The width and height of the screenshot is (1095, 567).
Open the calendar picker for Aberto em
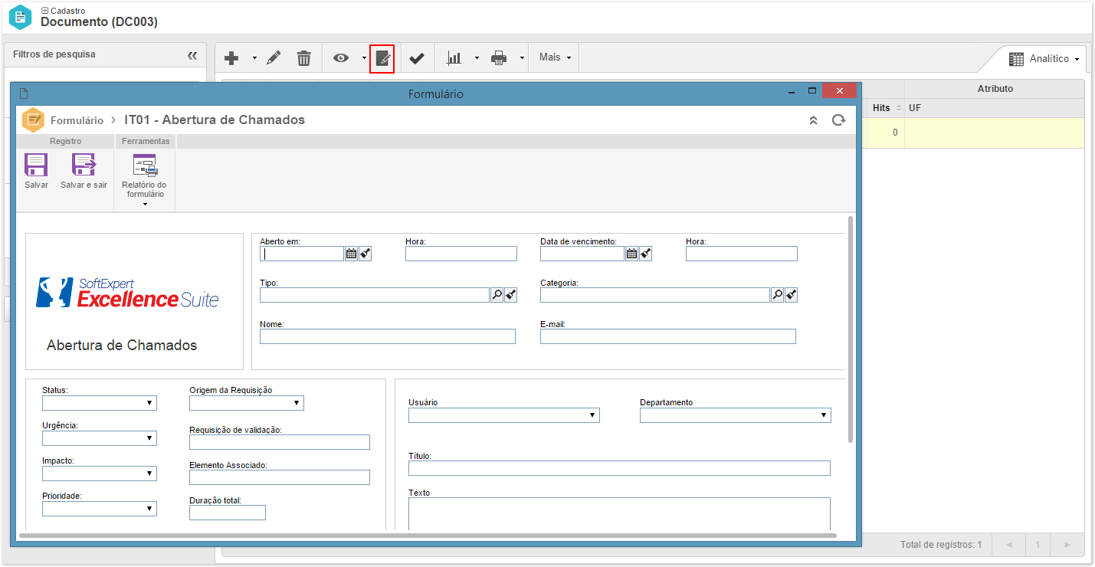pyautogui.click(x=351, y=254)
